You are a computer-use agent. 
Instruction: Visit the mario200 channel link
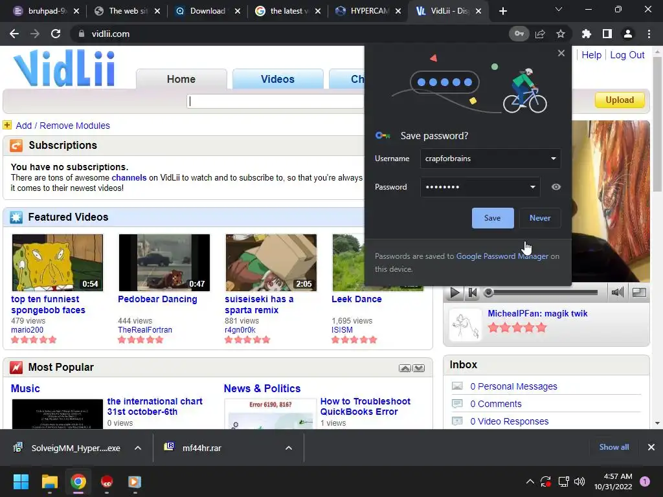(27, 330)
